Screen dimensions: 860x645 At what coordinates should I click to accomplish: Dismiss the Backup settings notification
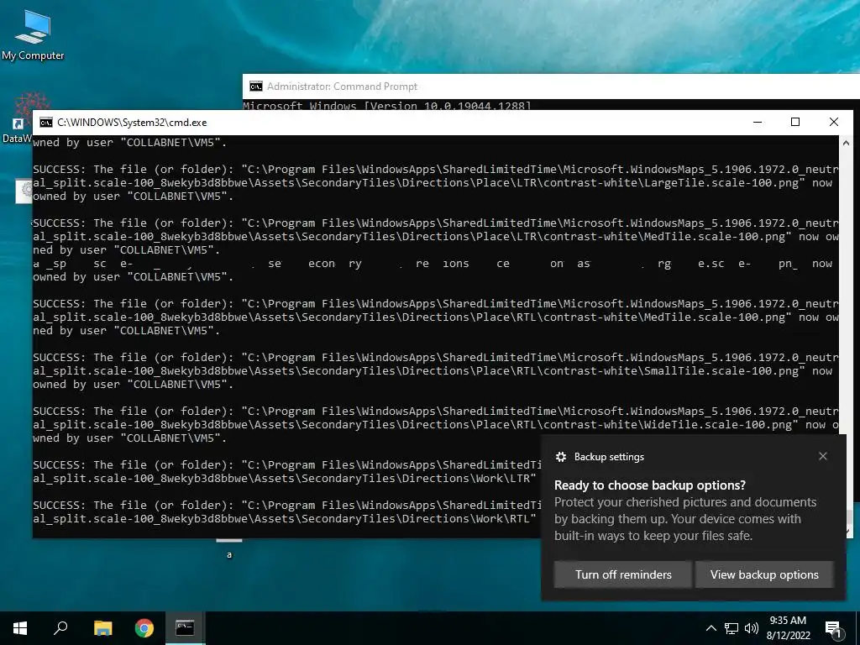pyautogui.click(x=823, y=456)
